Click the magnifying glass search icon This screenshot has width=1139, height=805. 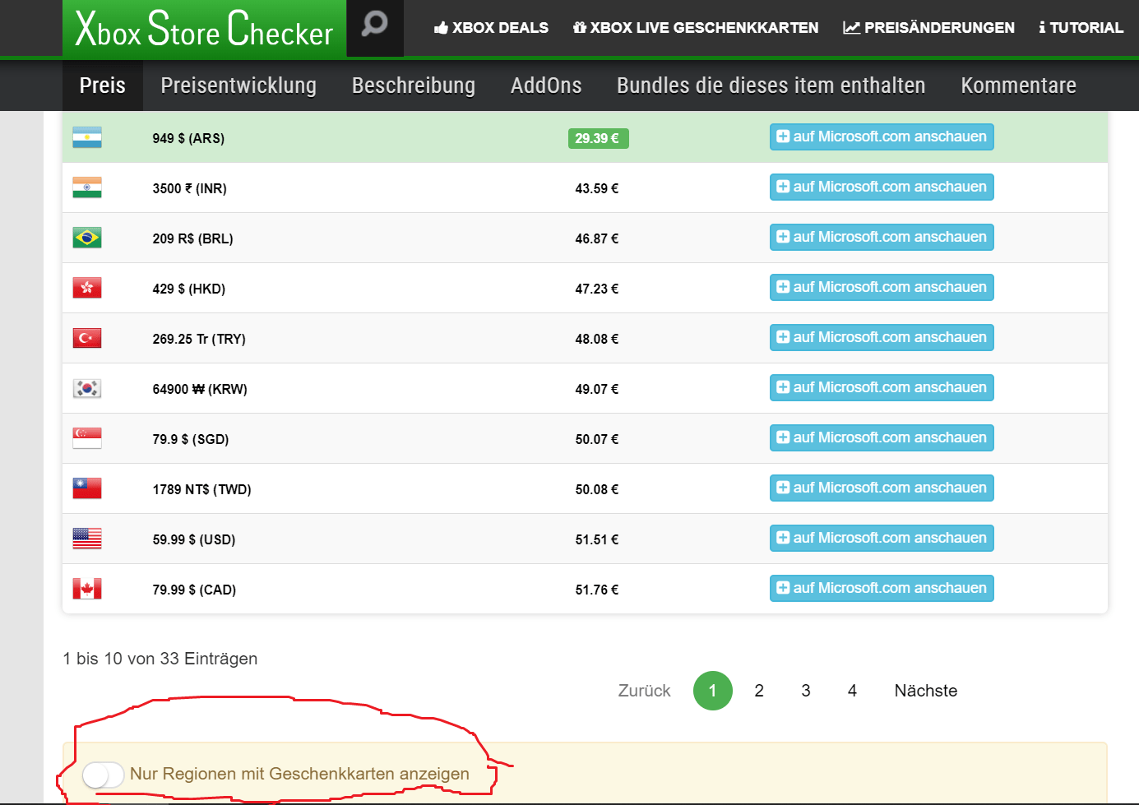pyautogui.click(x=375, y=25)
